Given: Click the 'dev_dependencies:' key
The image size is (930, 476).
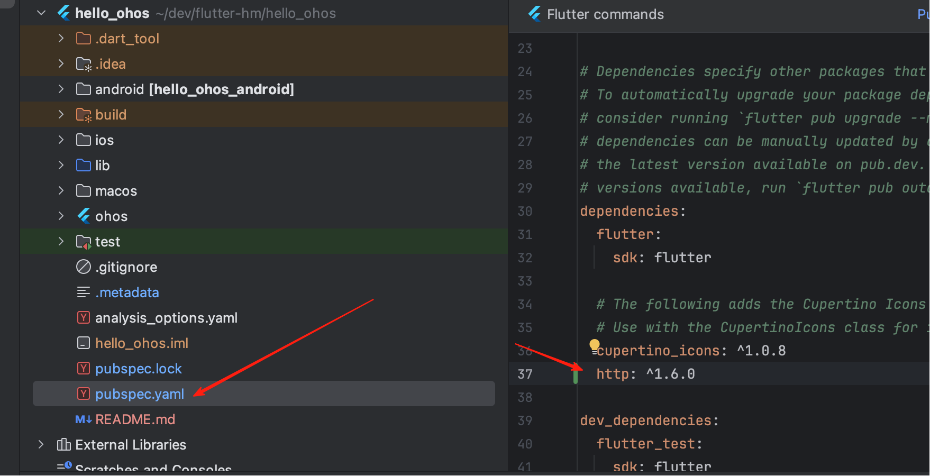Looking at the screenshot, I should 649,420.
